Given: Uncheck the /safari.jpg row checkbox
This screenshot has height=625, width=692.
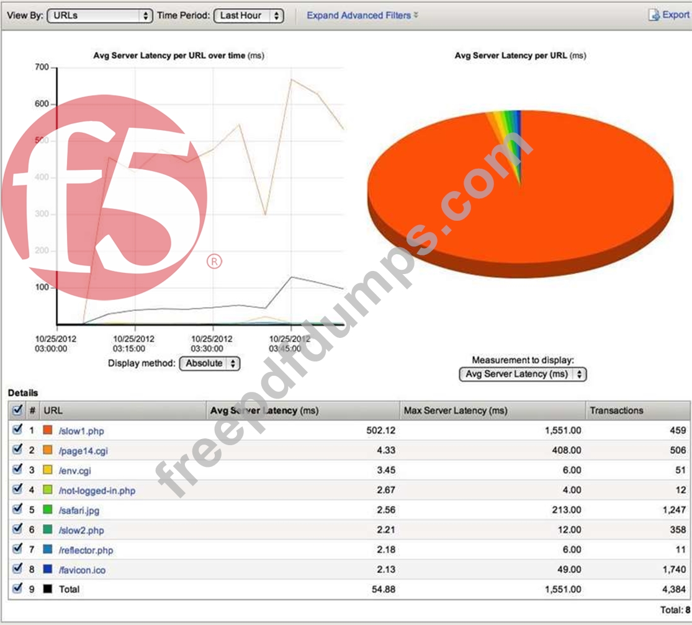Looking at the screenshot, I should point(17,510).
